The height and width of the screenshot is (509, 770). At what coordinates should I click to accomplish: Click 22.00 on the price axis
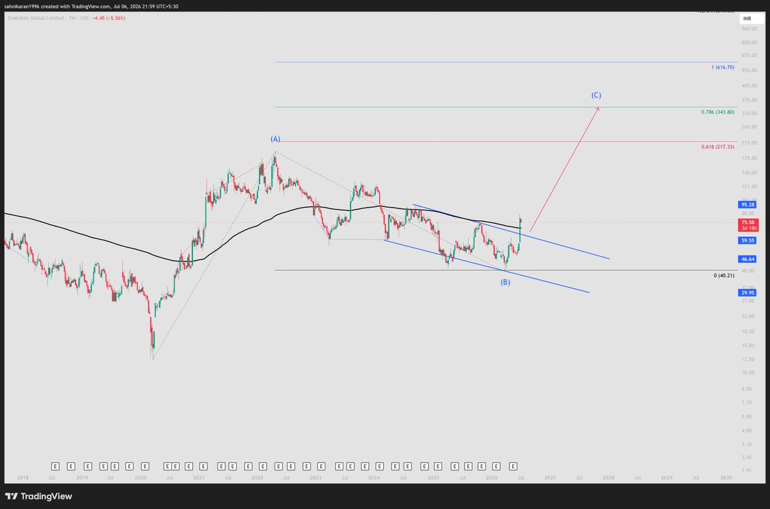tap(747, 316)
